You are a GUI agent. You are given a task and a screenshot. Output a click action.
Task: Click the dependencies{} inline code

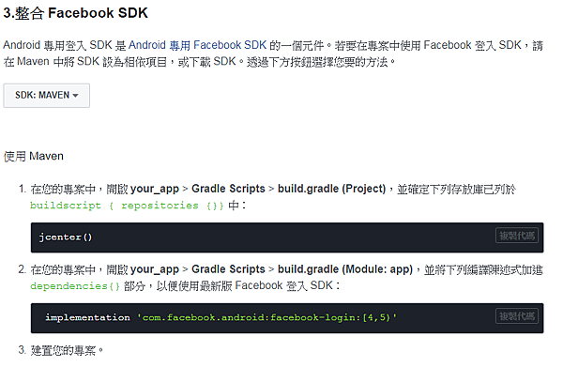click(x=75, y=286)
